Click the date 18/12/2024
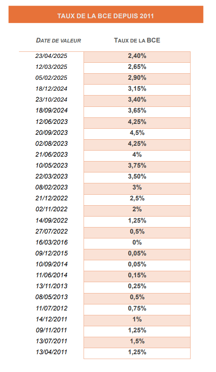 click(51, 89)
